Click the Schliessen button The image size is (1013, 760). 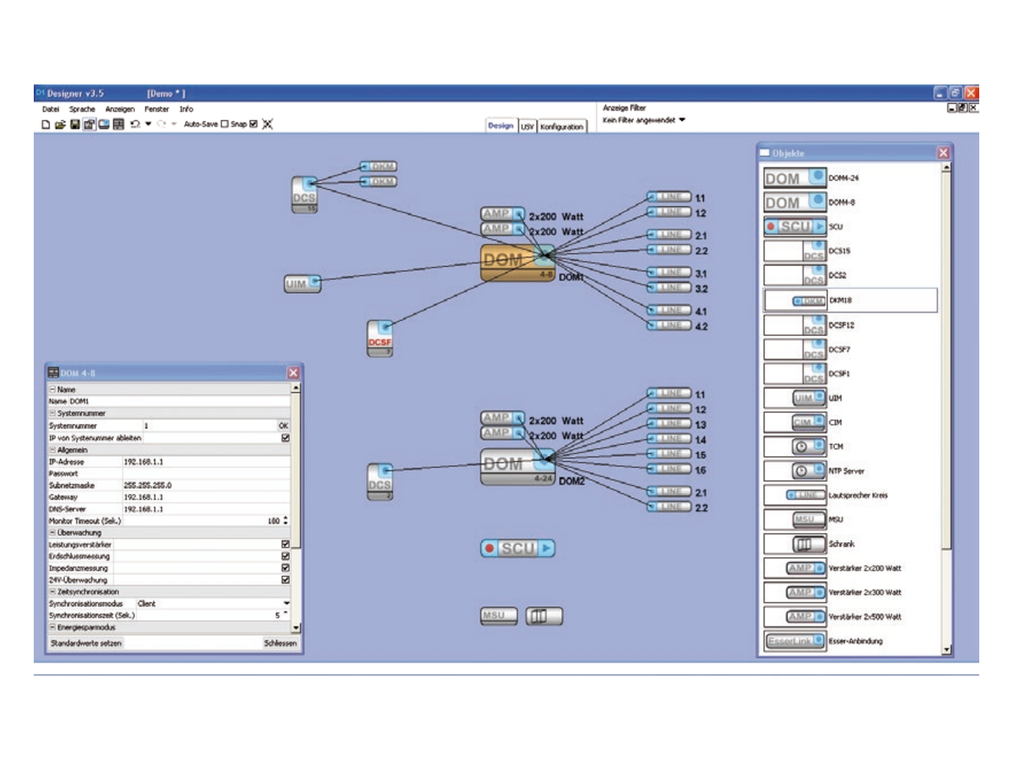pyautogui.click(x=280, y=643)
